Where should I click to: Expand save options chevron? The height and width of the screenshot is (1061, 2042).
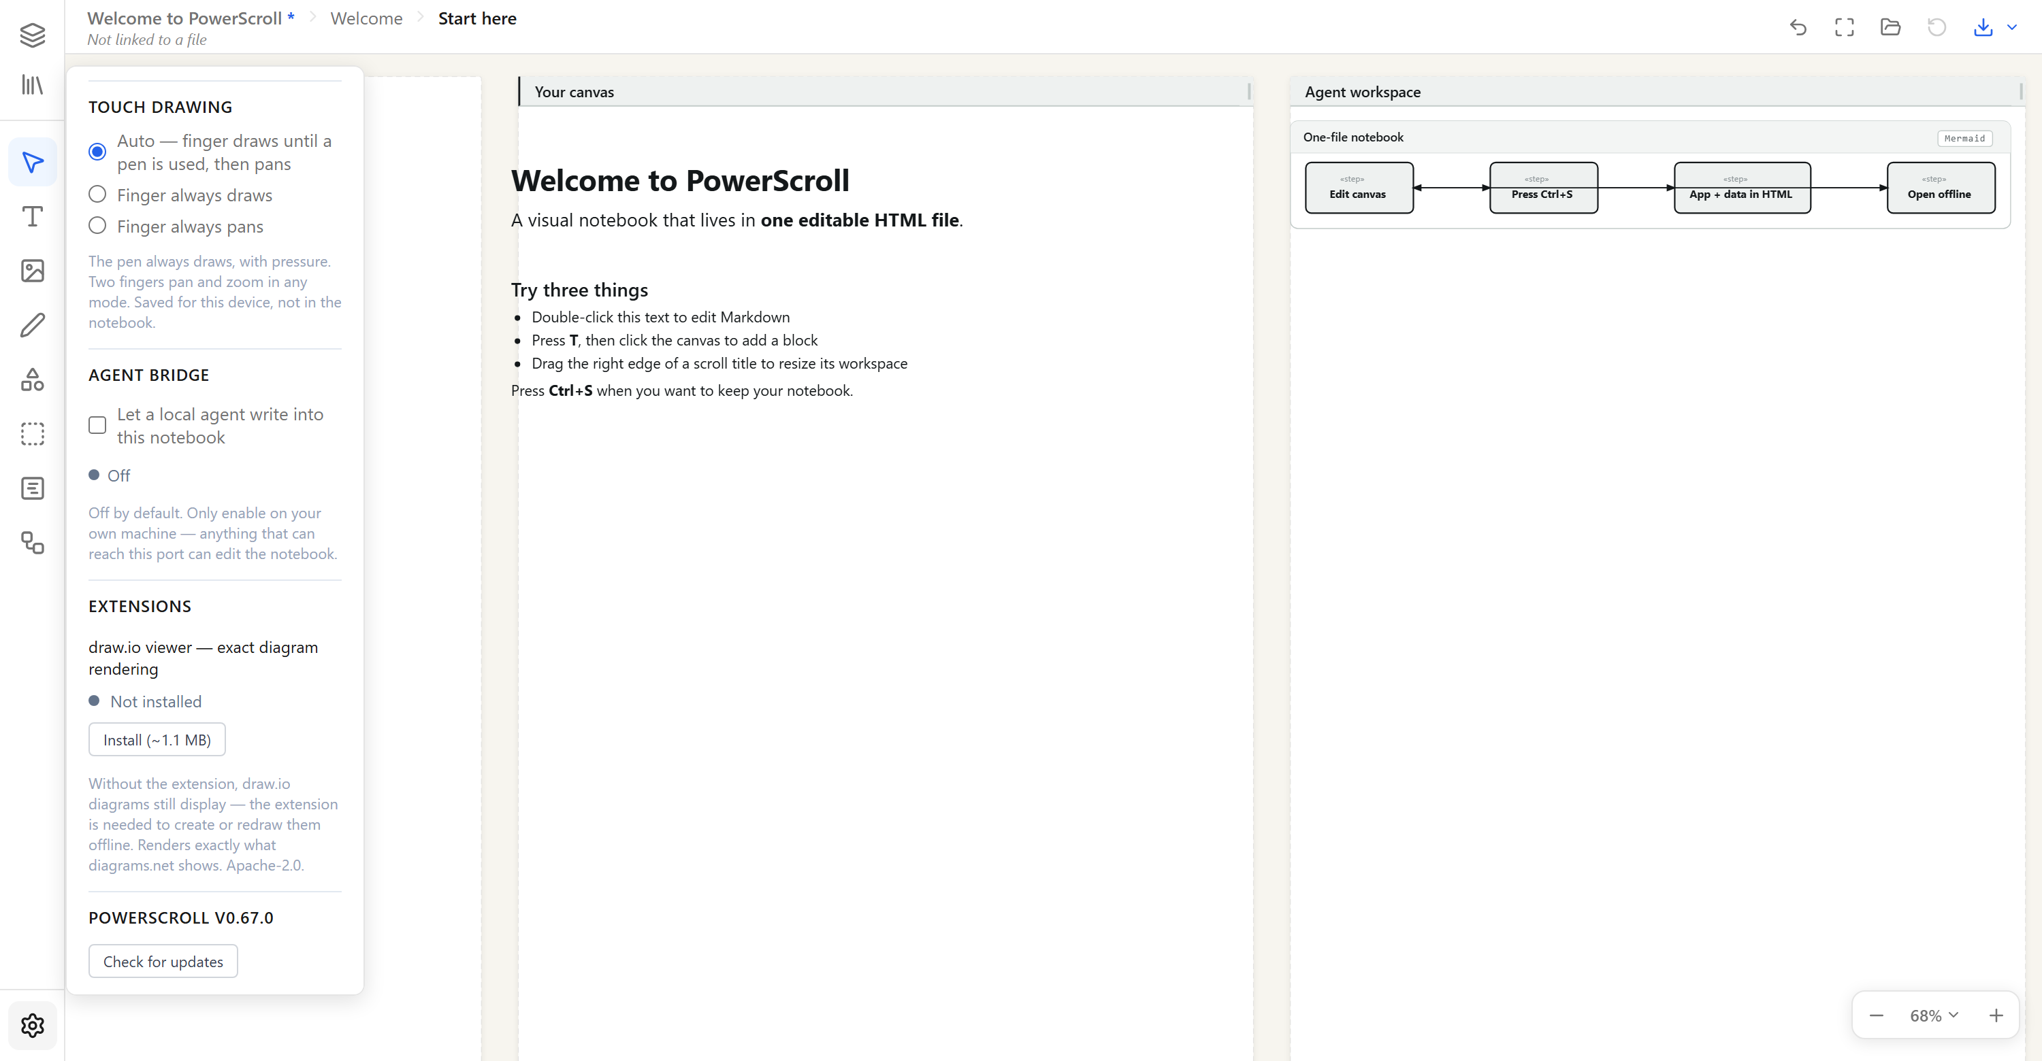(2012, 27)
